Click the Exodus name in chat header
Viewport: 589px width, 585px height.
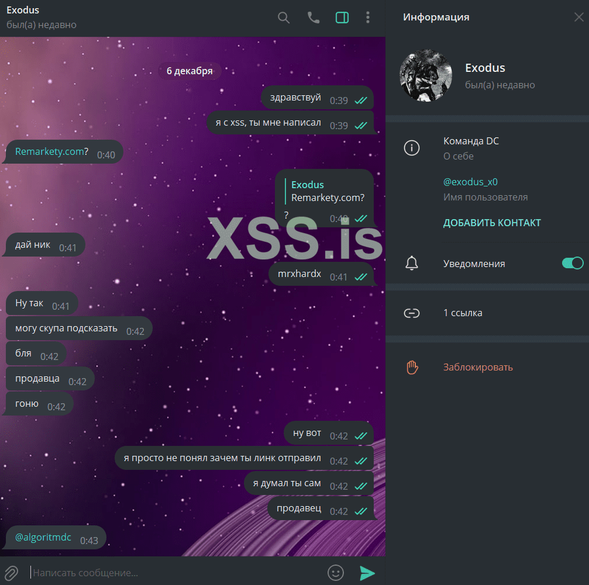(23, 10)
